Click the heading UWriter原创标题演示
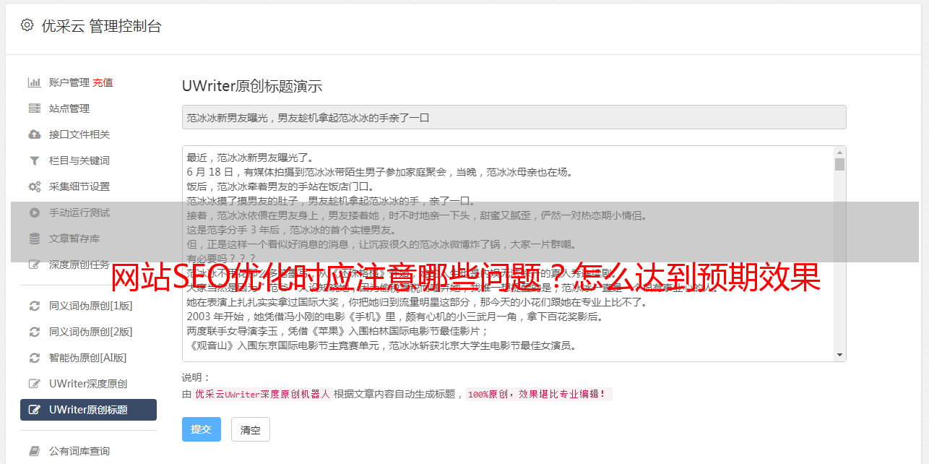 pyautogui.click(x=252, y=86)
